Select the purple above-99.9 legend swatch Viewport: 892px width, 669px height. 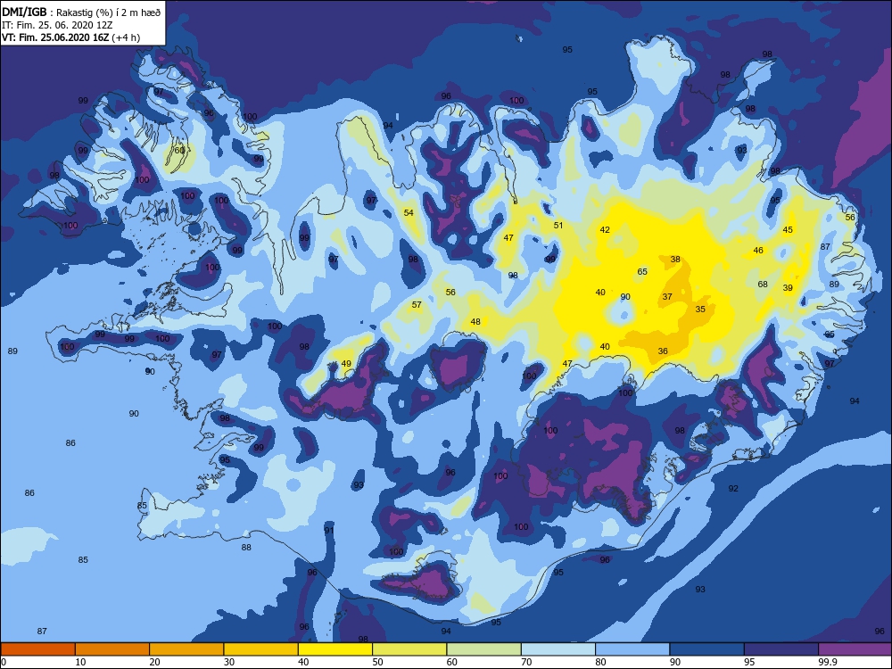click(855, 649)
